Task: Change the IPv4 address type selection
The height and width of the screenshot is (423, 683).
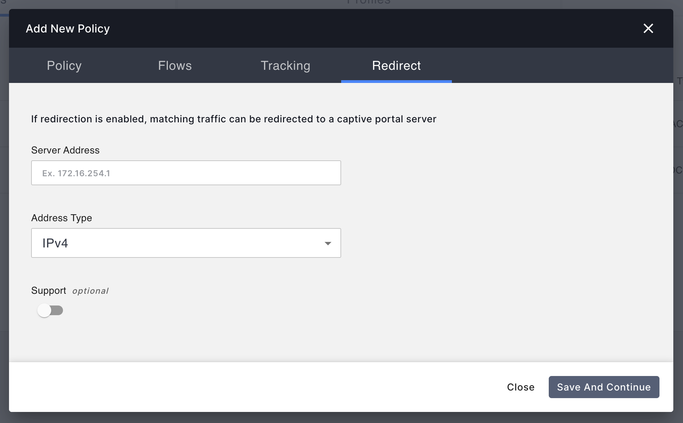Action: 186,243
